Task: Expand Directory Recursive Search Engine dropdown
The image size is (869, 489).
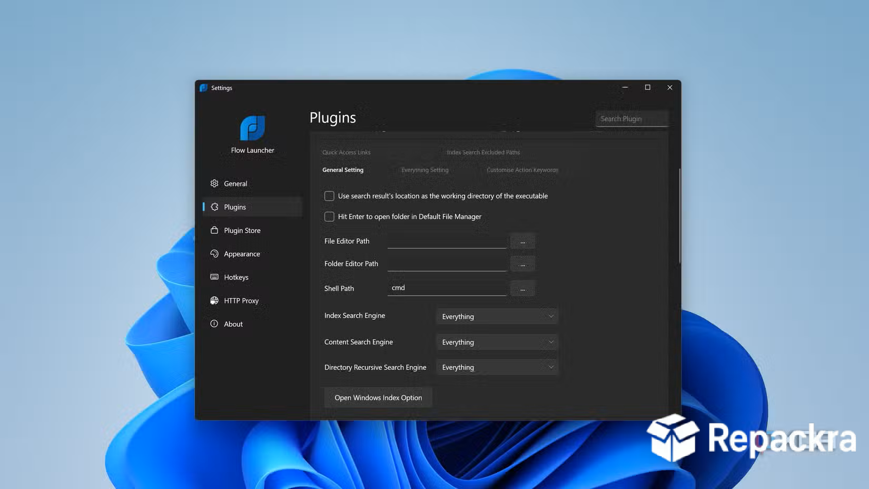Action: (x=497, y=367)
